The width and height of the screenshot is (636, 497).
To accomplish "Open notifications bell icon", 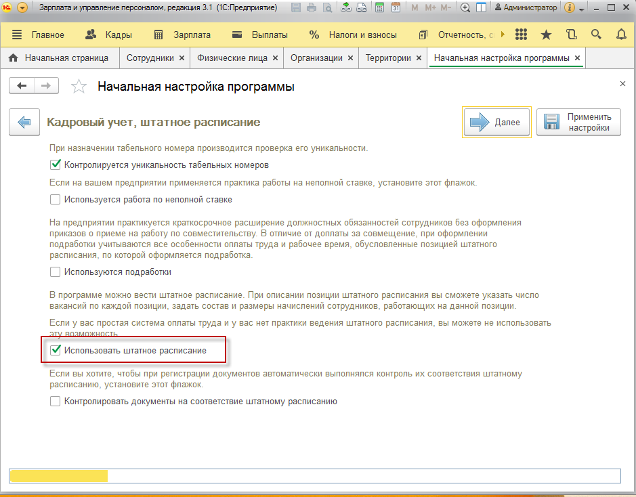I will [621, 35].
